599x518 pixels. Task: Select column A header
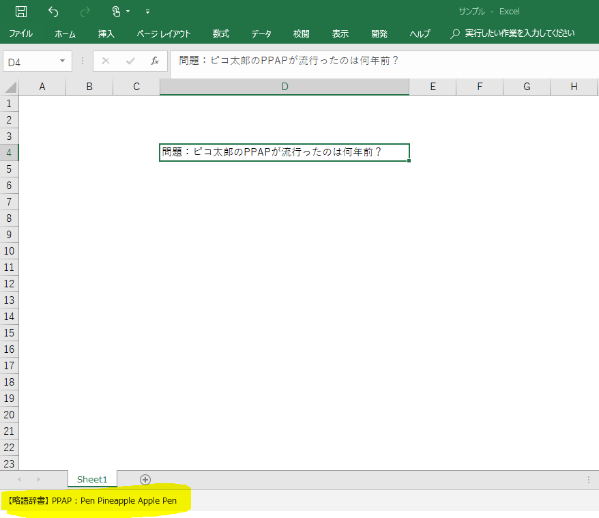tap(42, 87)
